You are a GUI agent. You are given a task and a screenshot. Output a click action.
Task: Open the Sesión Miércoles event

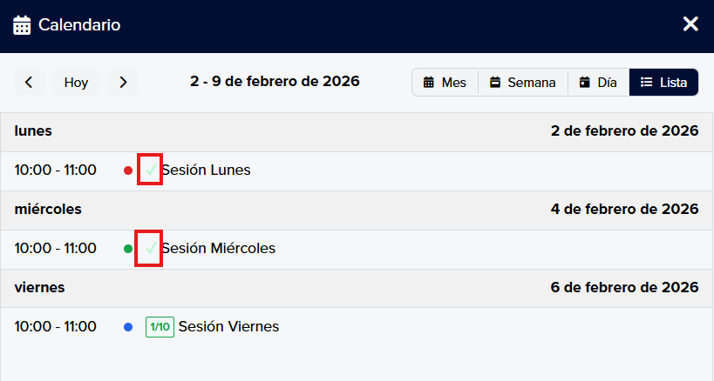[218, 249]
